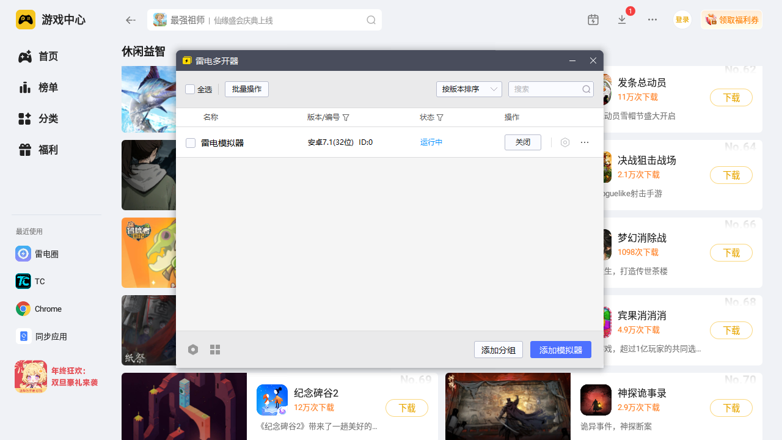Open settings hexagon icon for 雷电模拟器 row
The width and height of the screenshot is (782, 440).
coord(565,142)
